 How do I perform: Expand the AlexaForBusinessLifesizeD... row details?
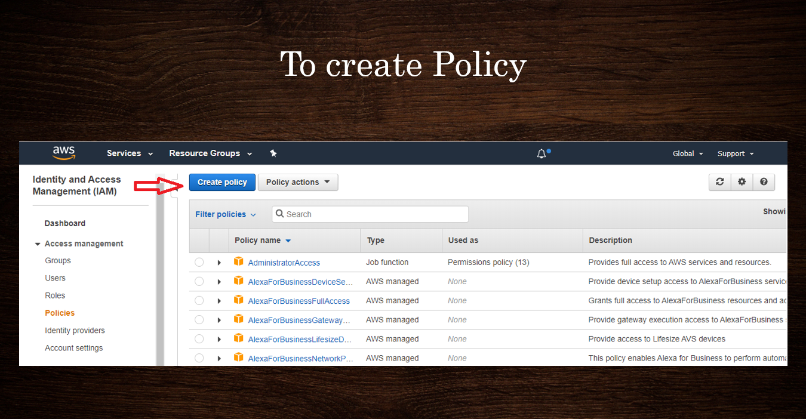coord(219,339)
